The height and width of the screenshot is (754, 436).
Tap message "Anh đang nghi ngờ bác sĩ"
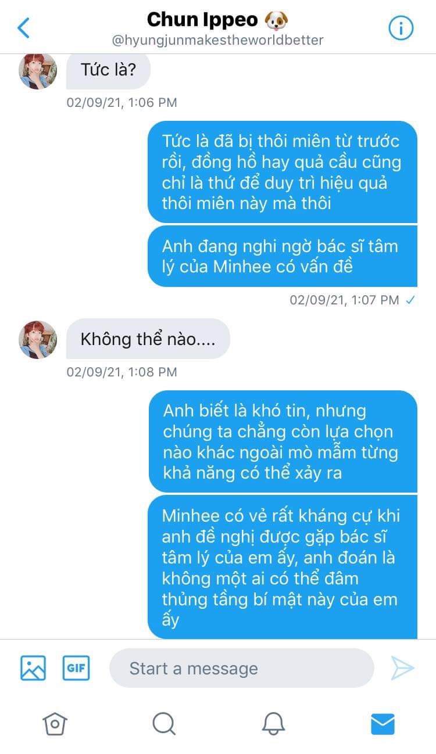(283, 256)
